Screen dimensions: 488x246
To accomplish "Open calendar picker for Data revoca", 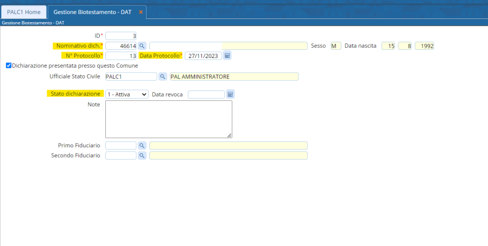I will pos(230,94).
